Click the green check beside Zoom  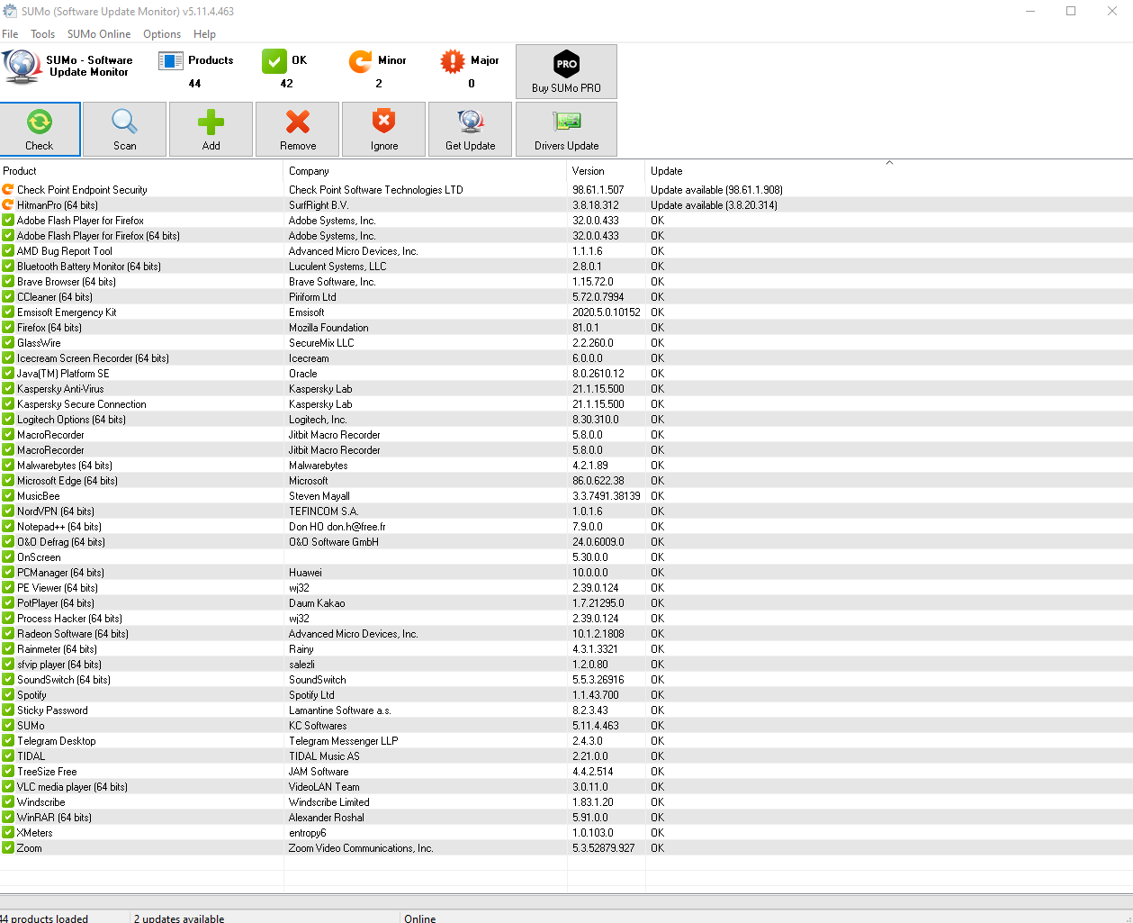click(x=8, y=848)
